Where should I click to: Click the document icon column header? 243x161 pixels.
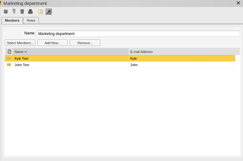(x=9, y=51)
